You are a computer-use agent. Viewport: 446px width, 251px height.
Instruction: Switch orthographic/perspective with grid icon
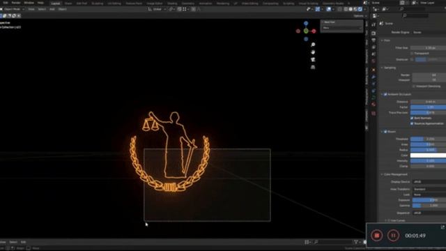pos(313,67)
